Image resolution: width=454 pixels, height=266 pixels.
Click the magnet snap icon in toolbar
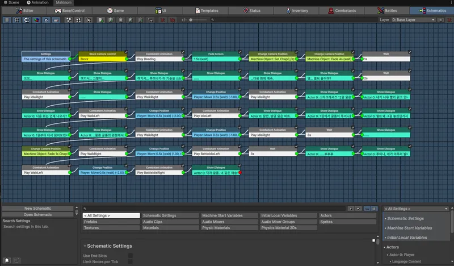tap(27, 20)
